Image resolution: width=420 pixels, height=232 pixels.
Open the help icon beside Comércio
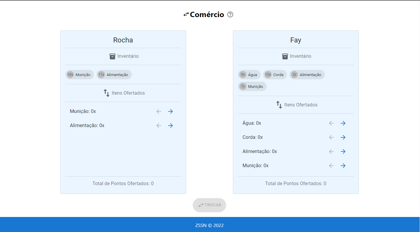pyautogui.click(x=230, y=14)
